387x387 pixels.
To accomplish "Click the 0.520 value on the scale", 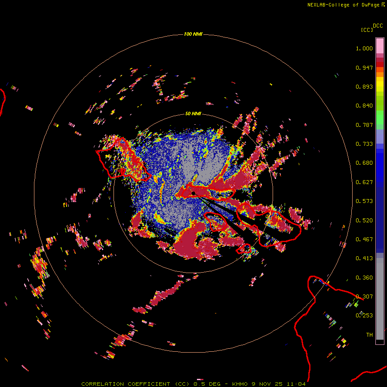I will [x=364, y=221].
